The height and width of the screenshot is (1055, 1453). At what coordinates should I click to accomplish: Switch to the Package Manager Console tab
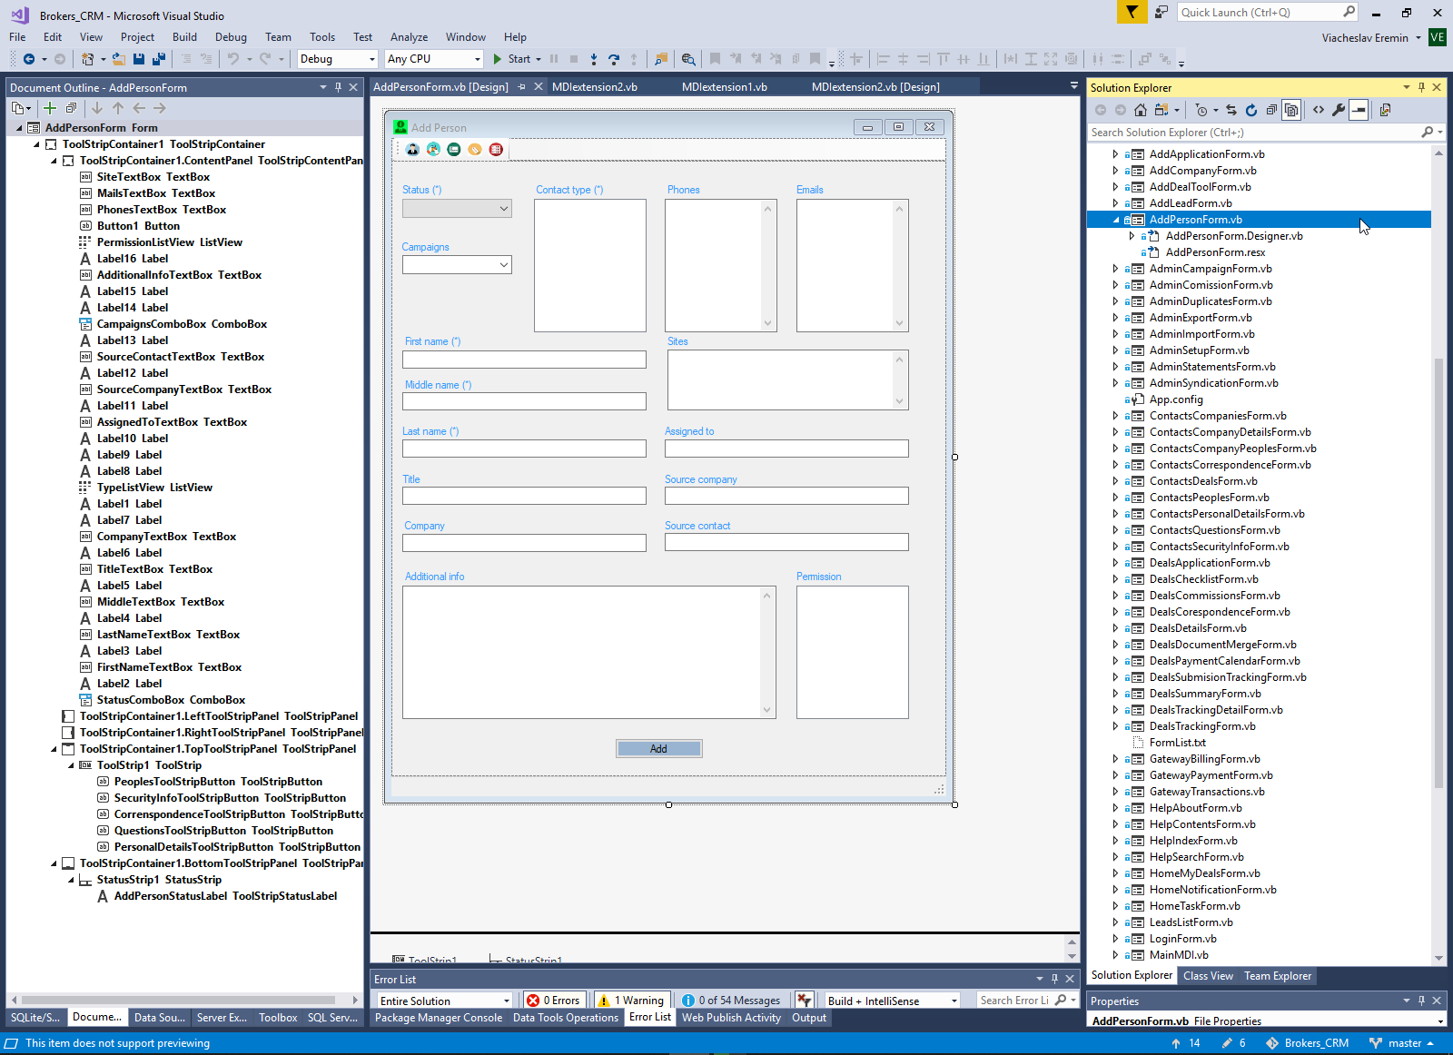tap(439, 1018)
